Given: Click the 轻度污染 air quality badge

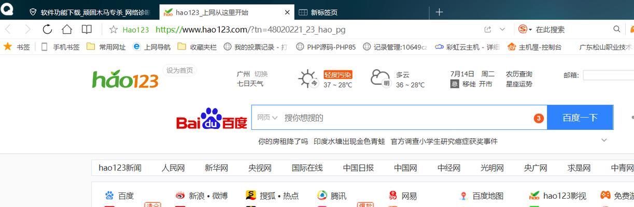Looking at the screenshot, I should tap(337, 75).
